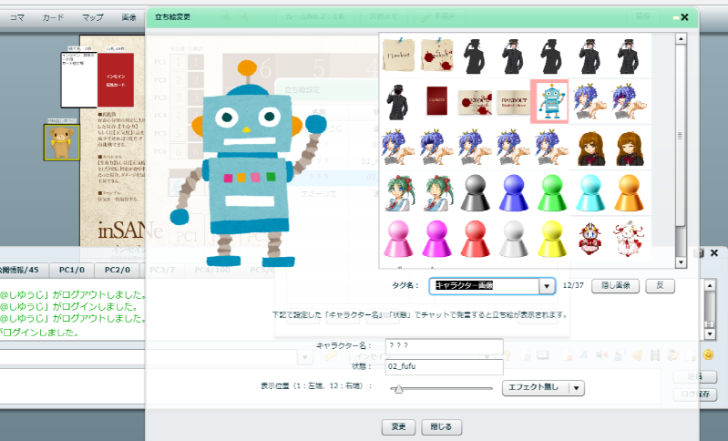Select the white pawn piece image
Screen dimensions: 728x441
pos(513,239)
